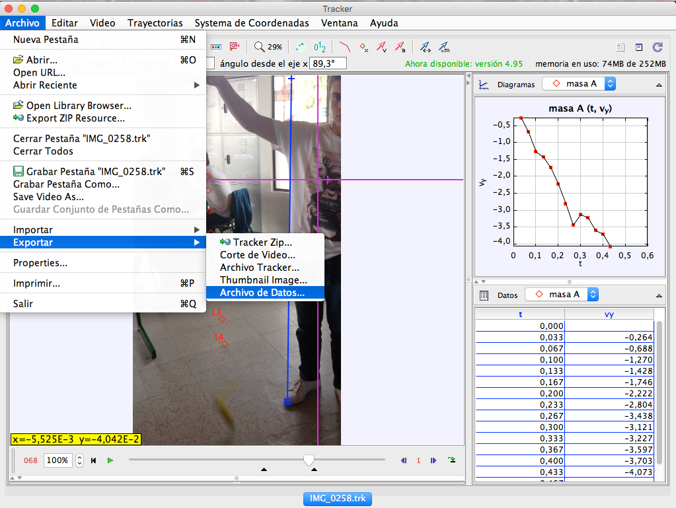Click the video frame slider thumb
This screenshot has height=508, width=676.
click(309, 460)
